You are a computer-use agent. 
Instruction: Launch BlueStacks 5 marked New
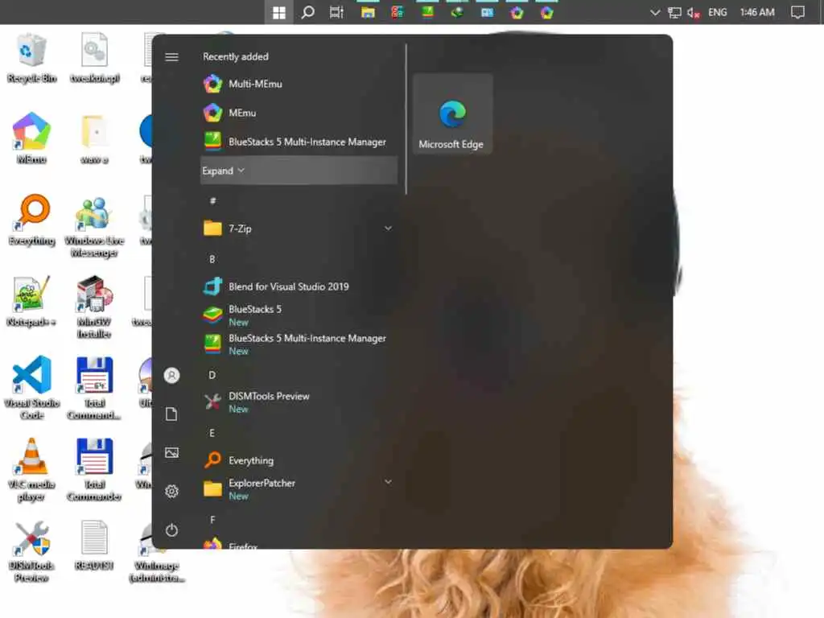point(299,315)
